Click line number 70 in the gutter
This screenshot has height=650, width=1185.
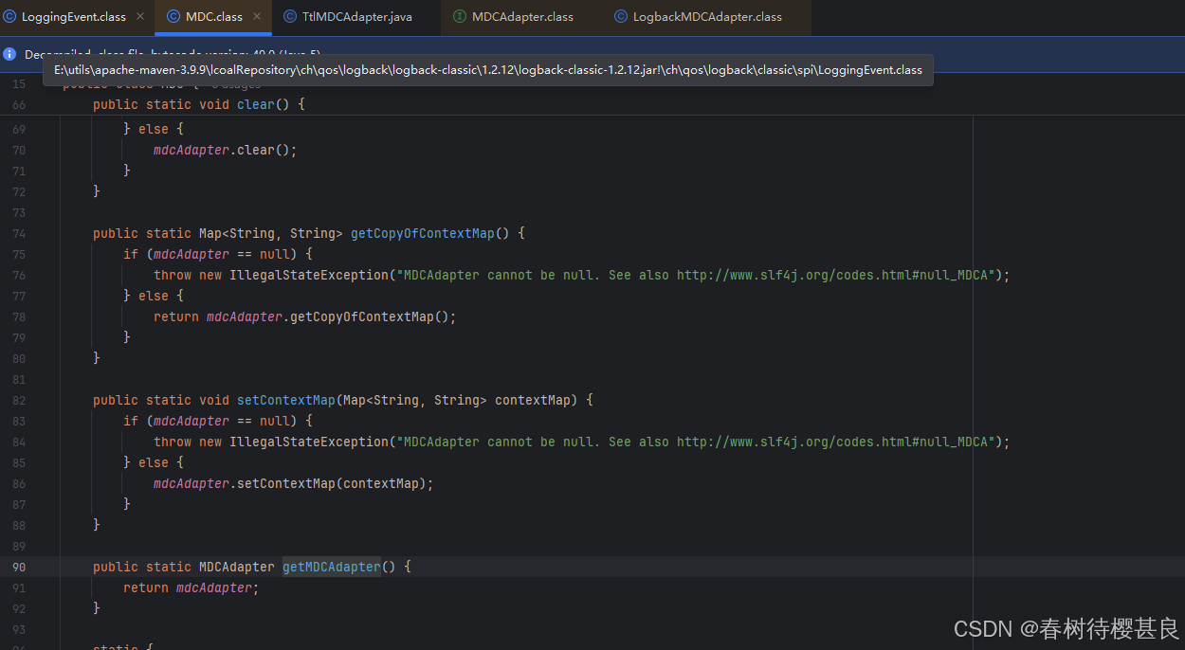click(19, 150)
